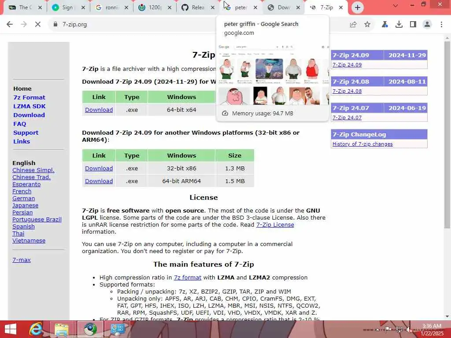The height and width of the screenshot is (338, 451).
Task: Open the Support sidebar link
Action: (26, 133)
